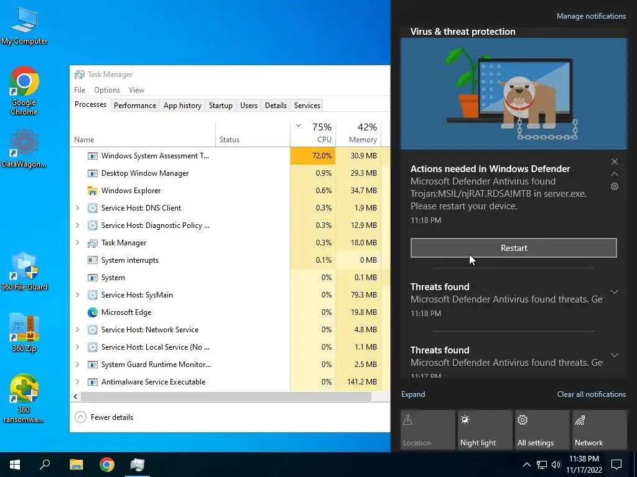
Task: Select System interrupts process row
Action: click(230, 260)
